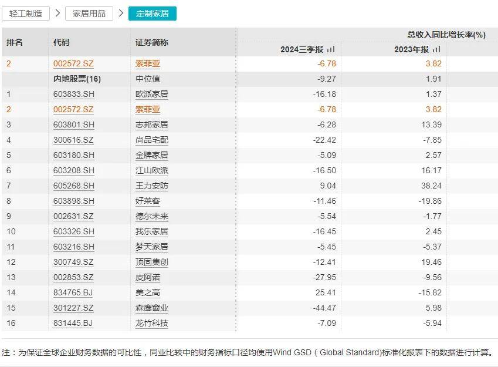
Task: Open stock code link 605268.SH
Action: tap(74, 186)
